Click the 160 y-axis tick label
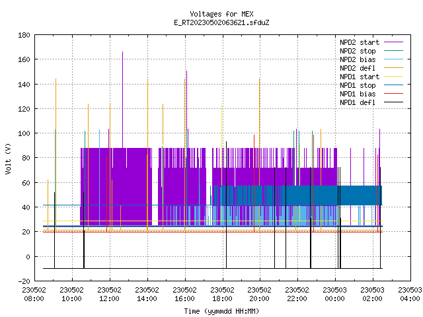 (24, 59)
